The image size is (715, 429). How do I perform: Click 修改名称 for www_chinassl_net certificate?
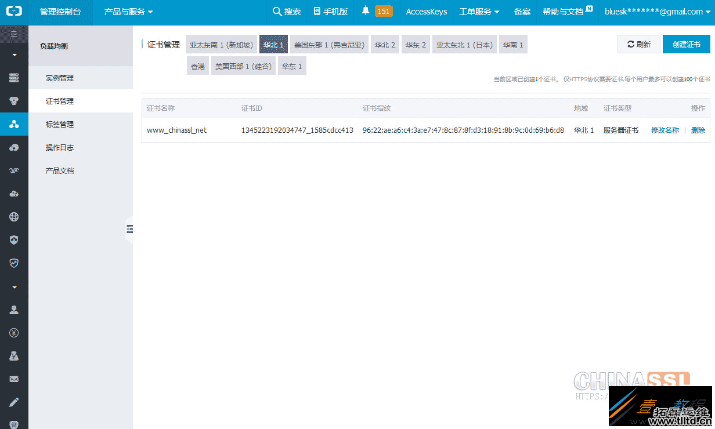(x=665, y=130)
